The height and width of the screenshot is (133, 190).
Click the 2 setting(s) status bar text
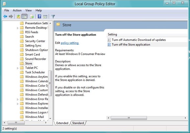tap(10, 128)
